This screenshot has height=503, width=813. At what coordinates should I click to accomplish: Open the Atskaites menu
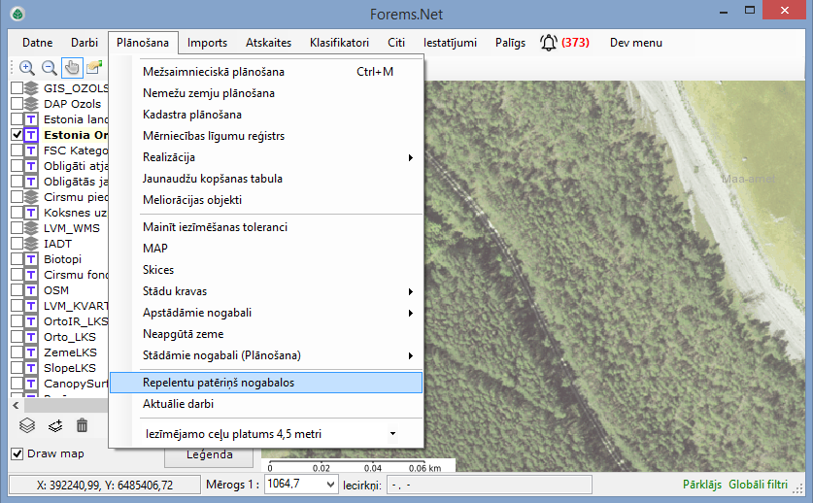tap(269, 43)
